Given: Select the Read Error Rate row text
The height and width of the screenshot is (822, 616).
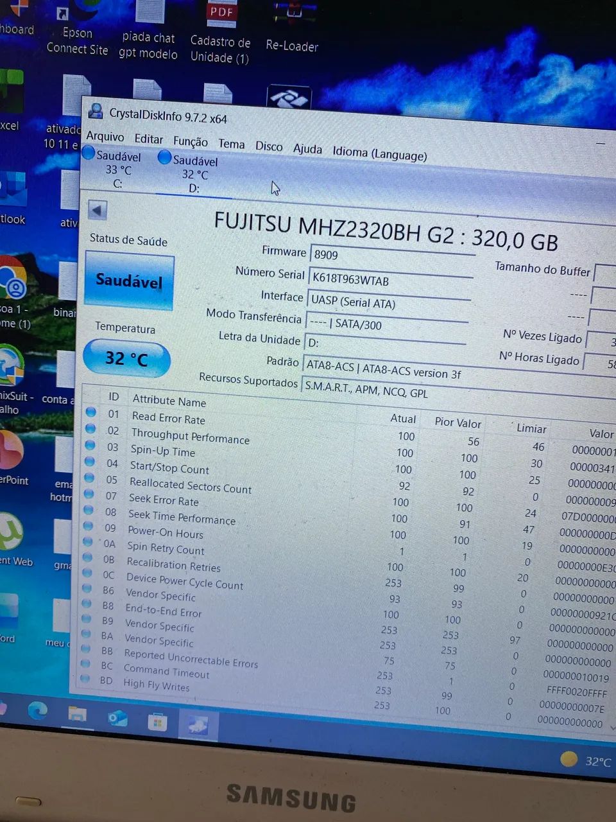Looking at the screenshot, I should 169,418.
